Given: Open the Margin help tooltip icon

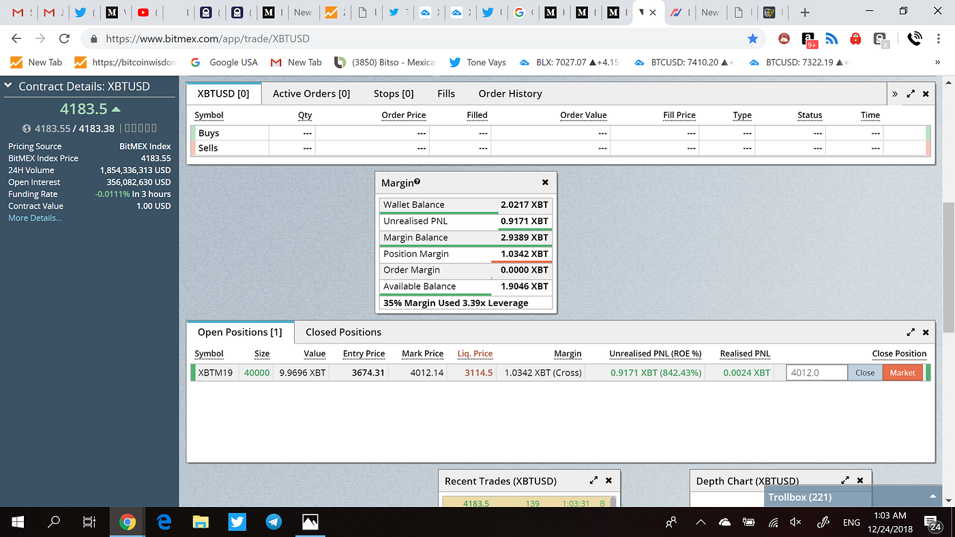Looking at the screenshot, I should tap(417, 182).
